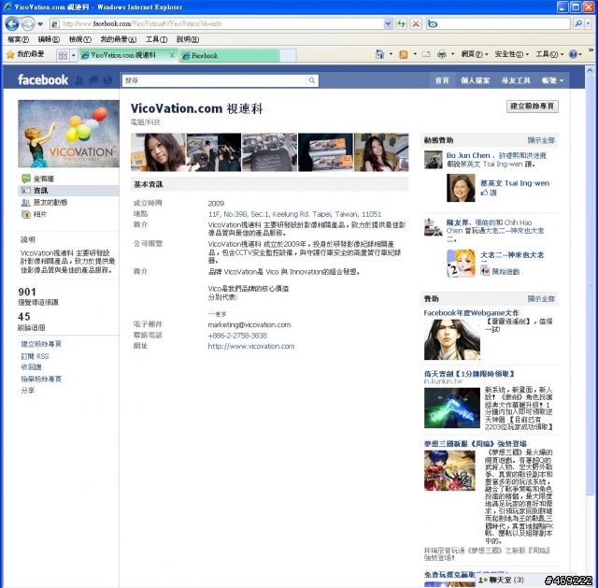Expand the 帳號 account dropdown

pos(552,80)
